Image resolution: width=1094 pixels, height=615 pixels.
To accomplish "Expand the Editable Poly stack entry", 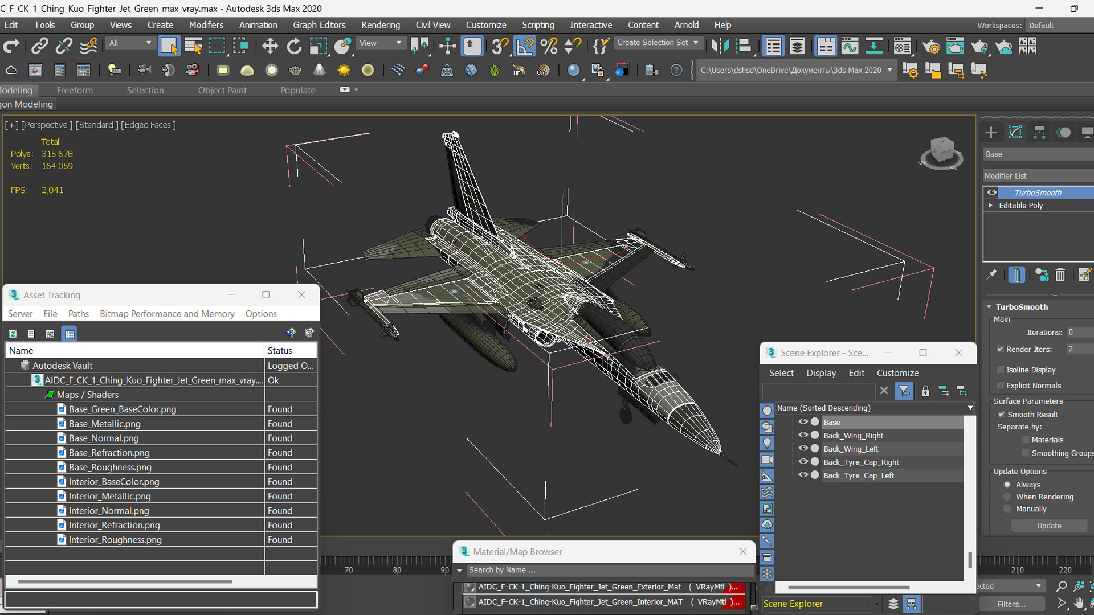I will [991, 206].
